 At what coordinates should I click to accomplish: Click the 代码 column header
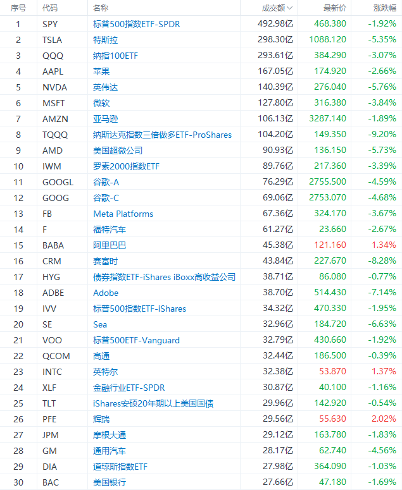point(50,8)
